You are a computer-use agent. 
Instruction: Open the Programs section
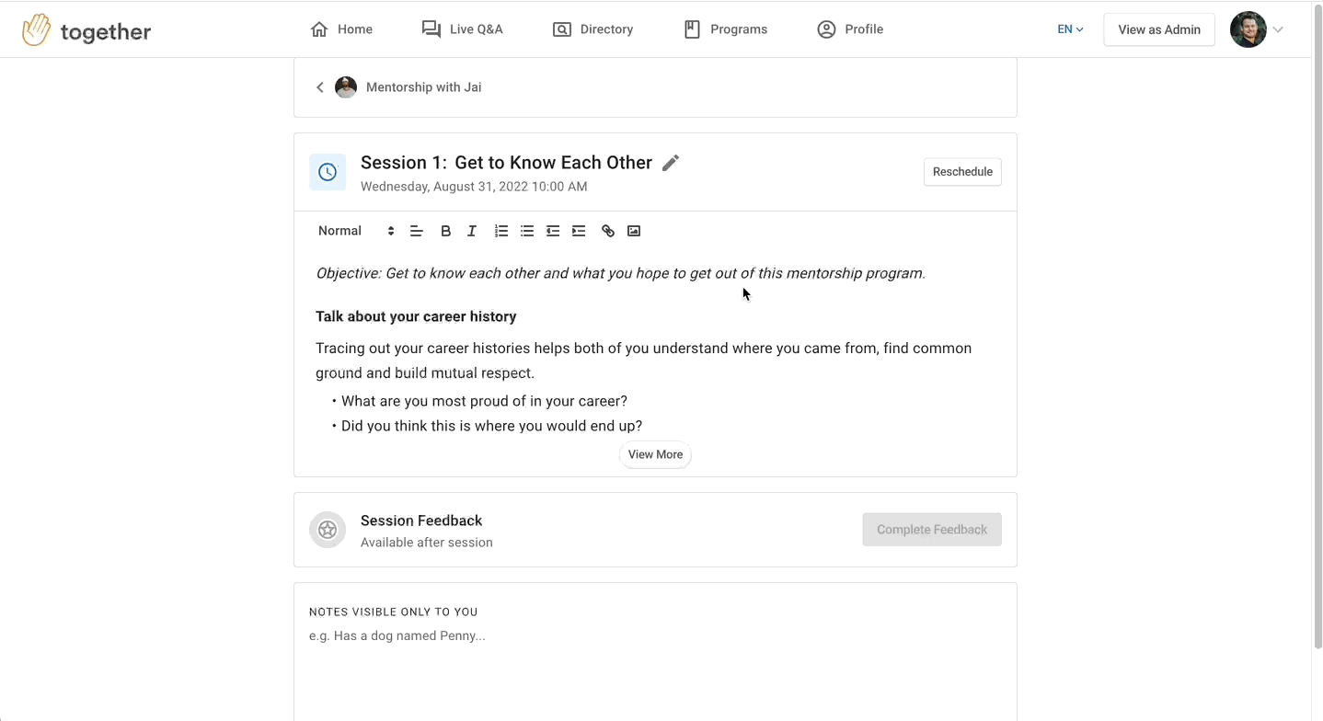[725, 29]
